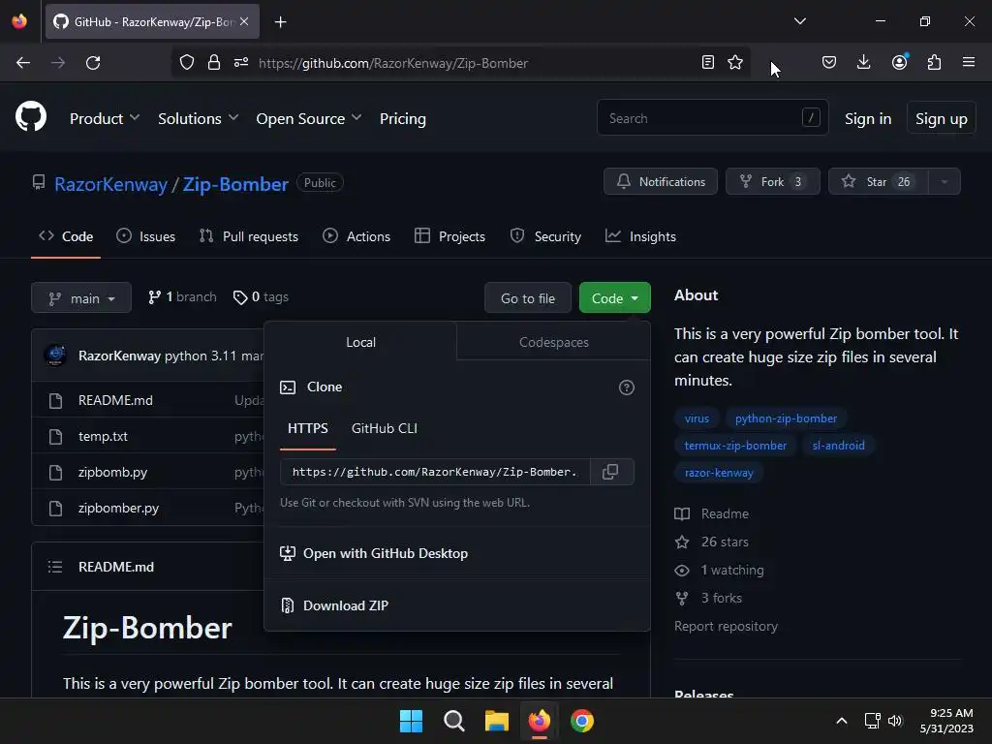This screenshot has height=744, width=992.
Task: Go to the Actions tab
Action: (x=356, y=236)
